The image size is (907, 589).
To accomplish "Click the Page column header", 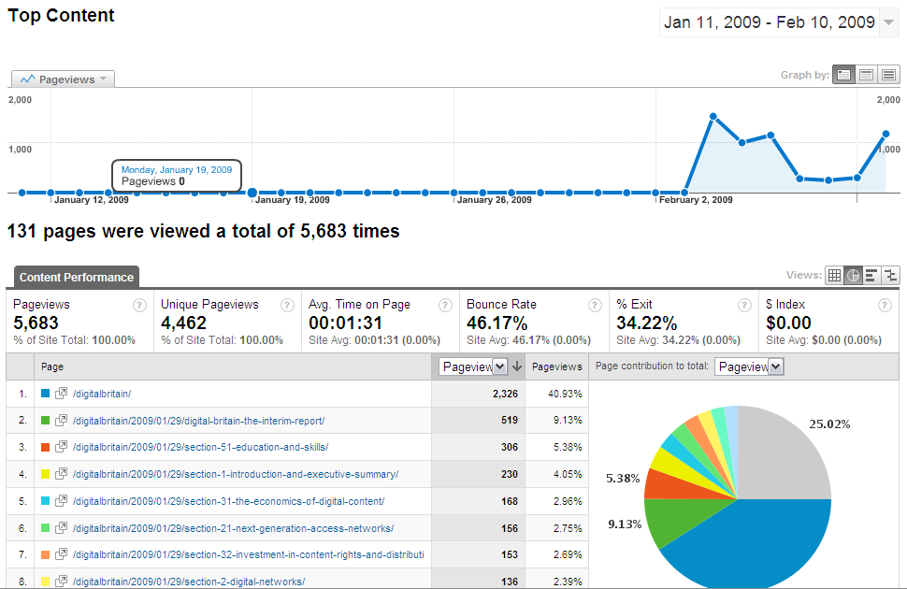I will pyautogui.click(x=52, y=367).
